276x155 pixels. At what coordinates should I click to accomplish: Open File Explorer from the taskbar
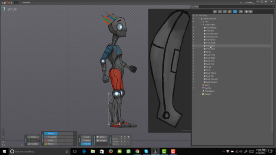coord(93,151)
